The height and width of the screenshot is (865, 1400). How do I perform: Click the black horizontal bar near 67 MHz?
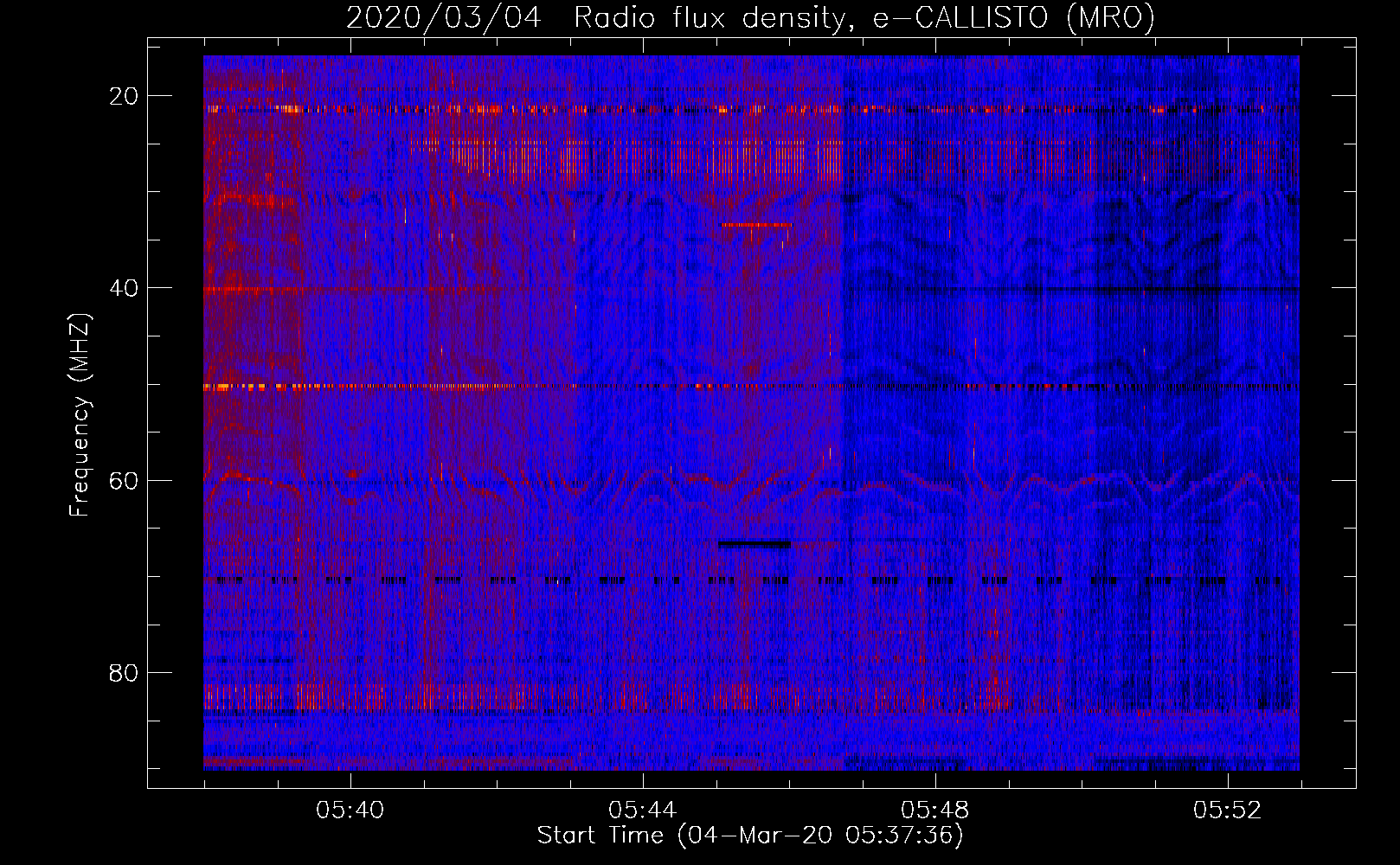pyautogui.click(x=754, y=544)
